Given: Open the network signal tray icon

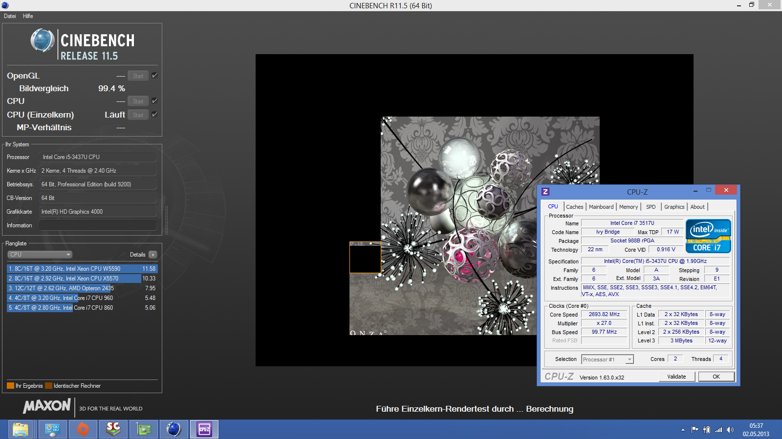Looking at the screenshot, I should coord(718,430).
